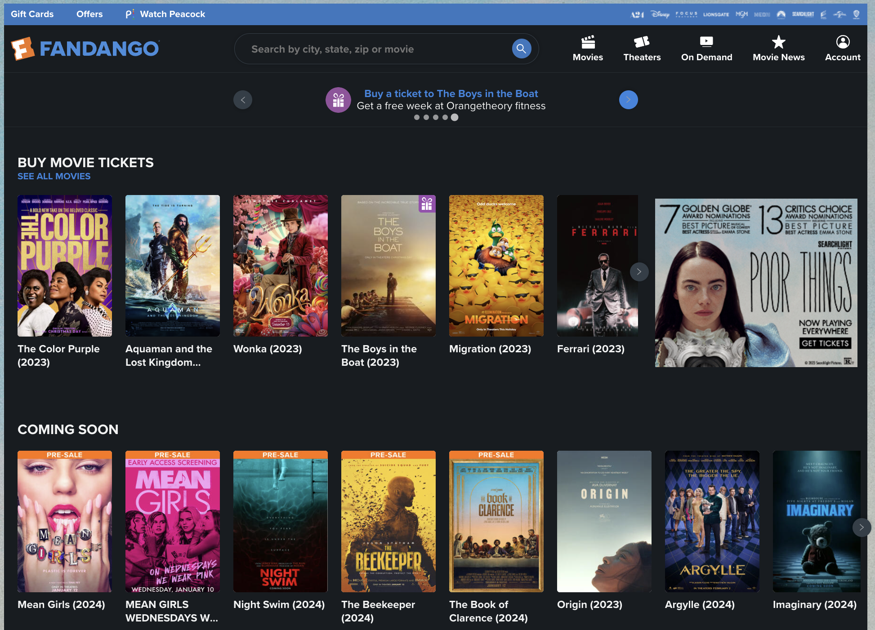Show the previous promo banner
875x630 pixels.
243,100
